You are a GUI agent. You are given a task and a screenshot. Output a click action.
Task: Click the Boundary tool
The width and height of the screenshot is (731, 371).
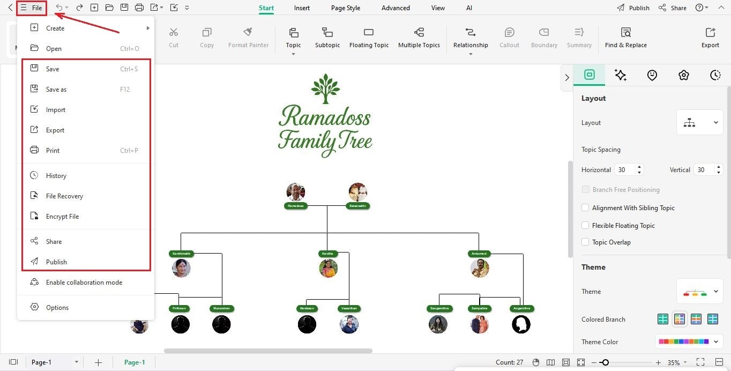[x=544, y=38]
